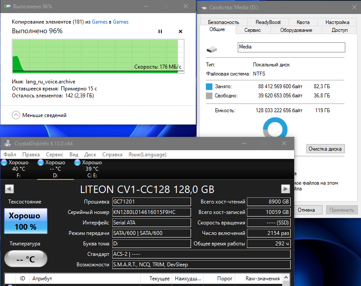Open the Файл menu in CrystalDiskInfo
The image size is (361, 286).
click(x=10, y=155)
